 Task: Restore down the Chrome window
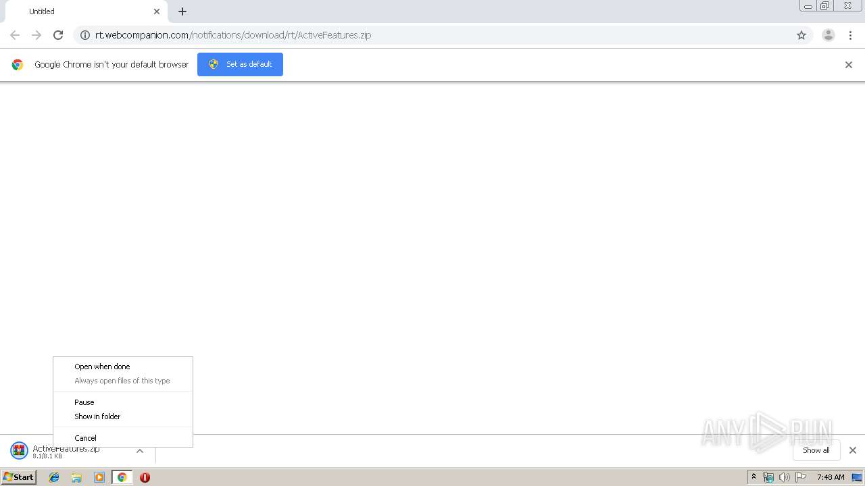coord(825,6)
